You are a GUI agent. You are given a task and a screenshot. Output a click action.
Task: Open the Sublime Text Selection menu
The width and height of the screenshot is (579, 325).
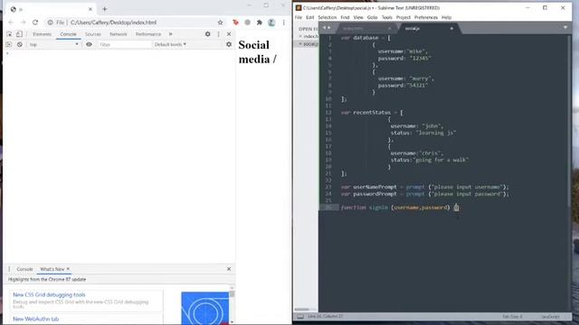click(x=327, y=17)
